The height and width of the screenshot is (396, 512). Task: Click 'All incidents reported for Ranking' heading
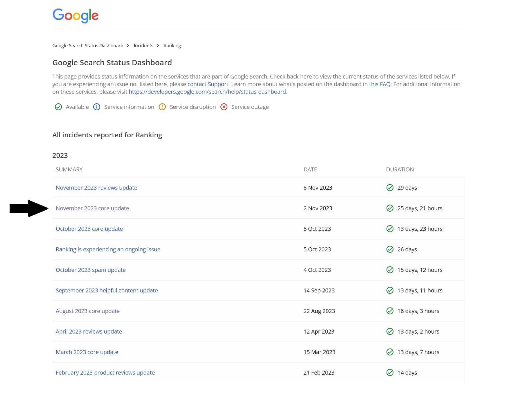107,135
